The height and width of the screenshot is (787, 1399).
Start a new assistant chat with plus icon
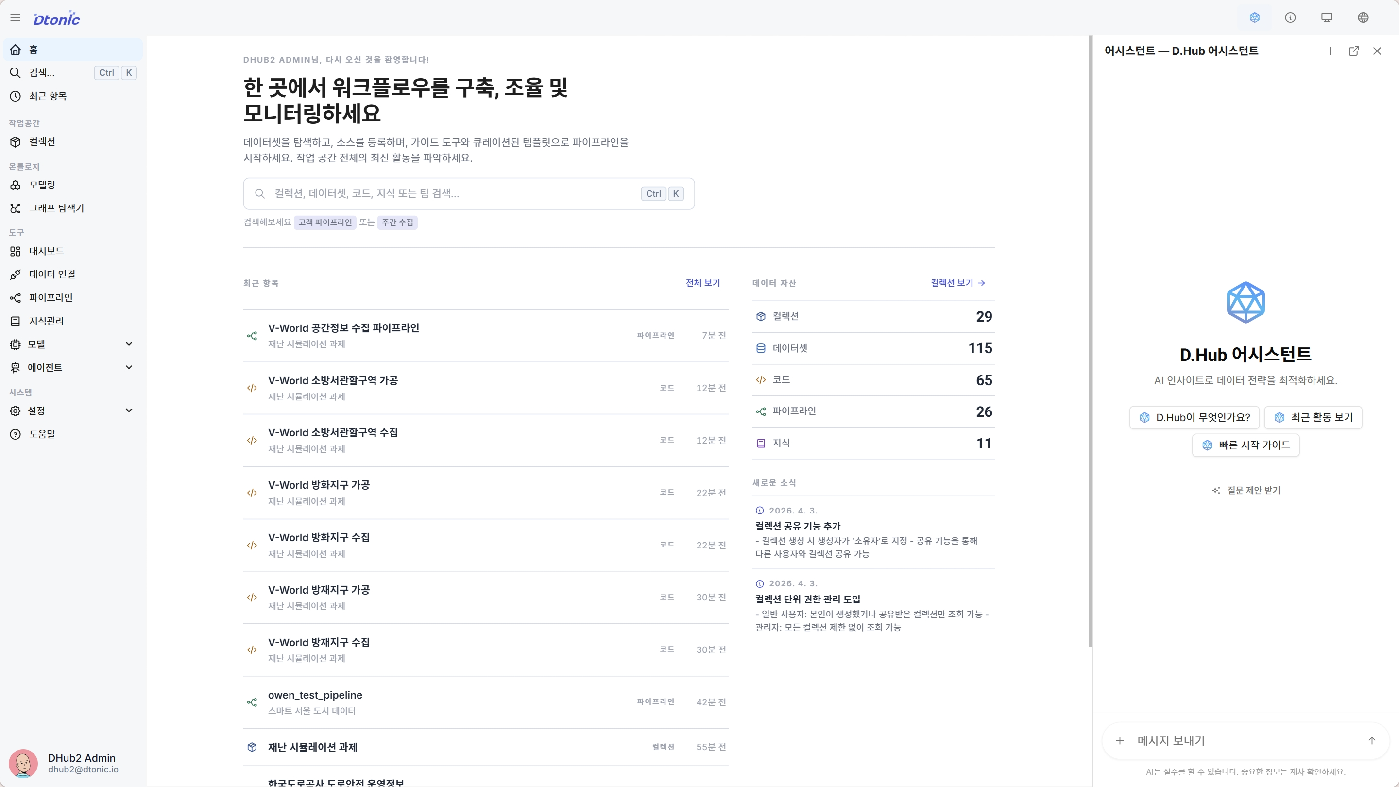coord(1330,51)
